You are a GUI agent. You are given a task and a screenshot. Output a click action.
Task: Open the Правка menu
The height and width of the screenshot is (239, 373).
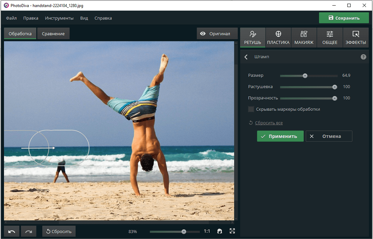[x=31, y=18]
